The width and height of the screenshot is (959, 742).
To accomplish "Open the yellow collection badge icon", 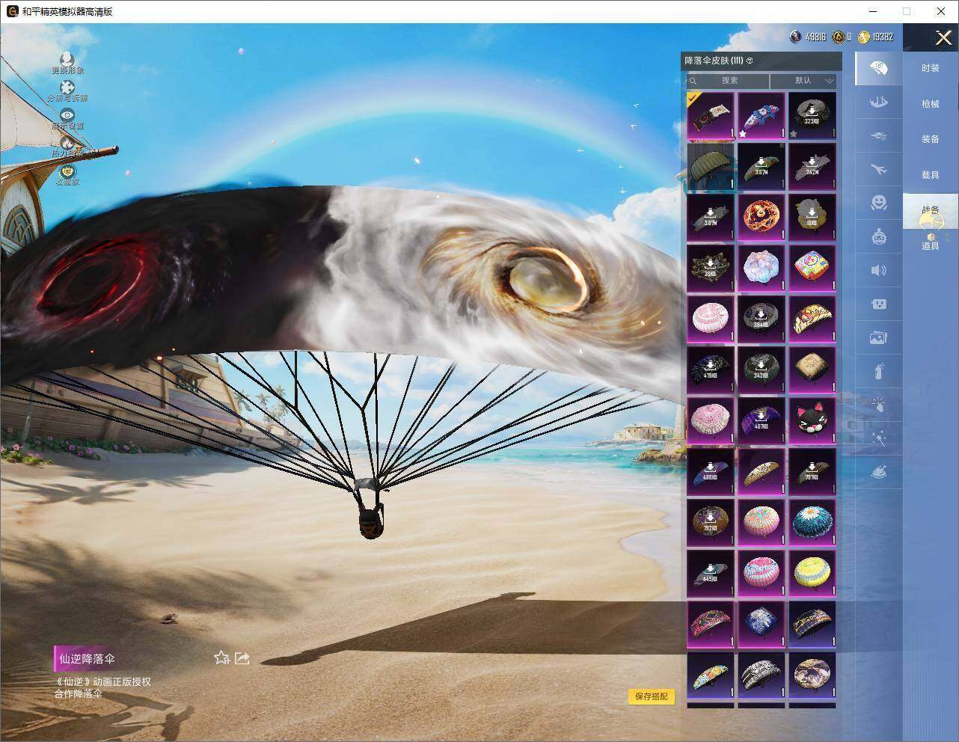I will click(67, 171).
